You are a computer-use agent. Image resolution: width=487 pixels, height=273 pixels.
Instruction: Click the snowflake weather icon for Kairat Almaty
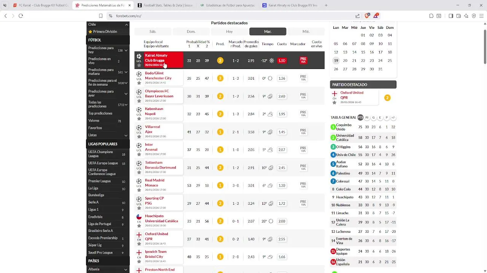tap(272, 60)
